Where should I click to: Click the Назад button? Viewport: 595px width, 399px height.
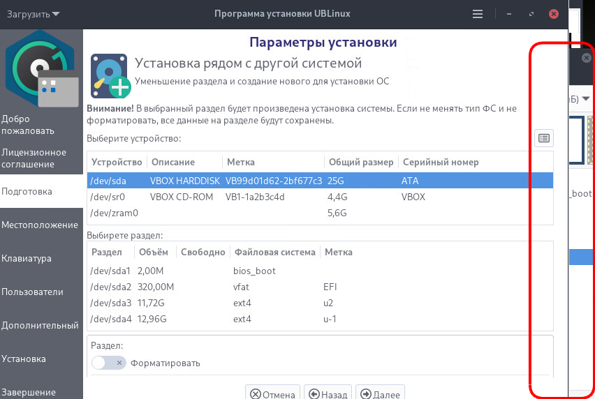point(328,393)
